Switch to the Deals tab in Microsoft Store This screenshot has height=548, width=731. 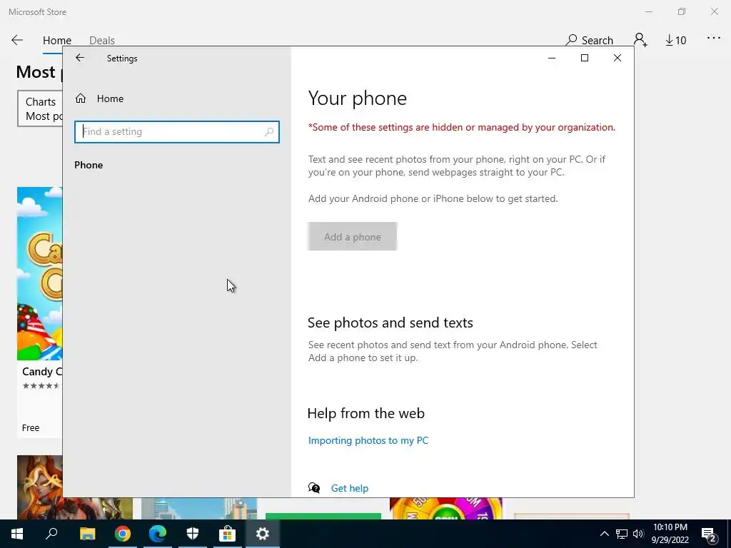pyautogui.click(x=102, y=41)
